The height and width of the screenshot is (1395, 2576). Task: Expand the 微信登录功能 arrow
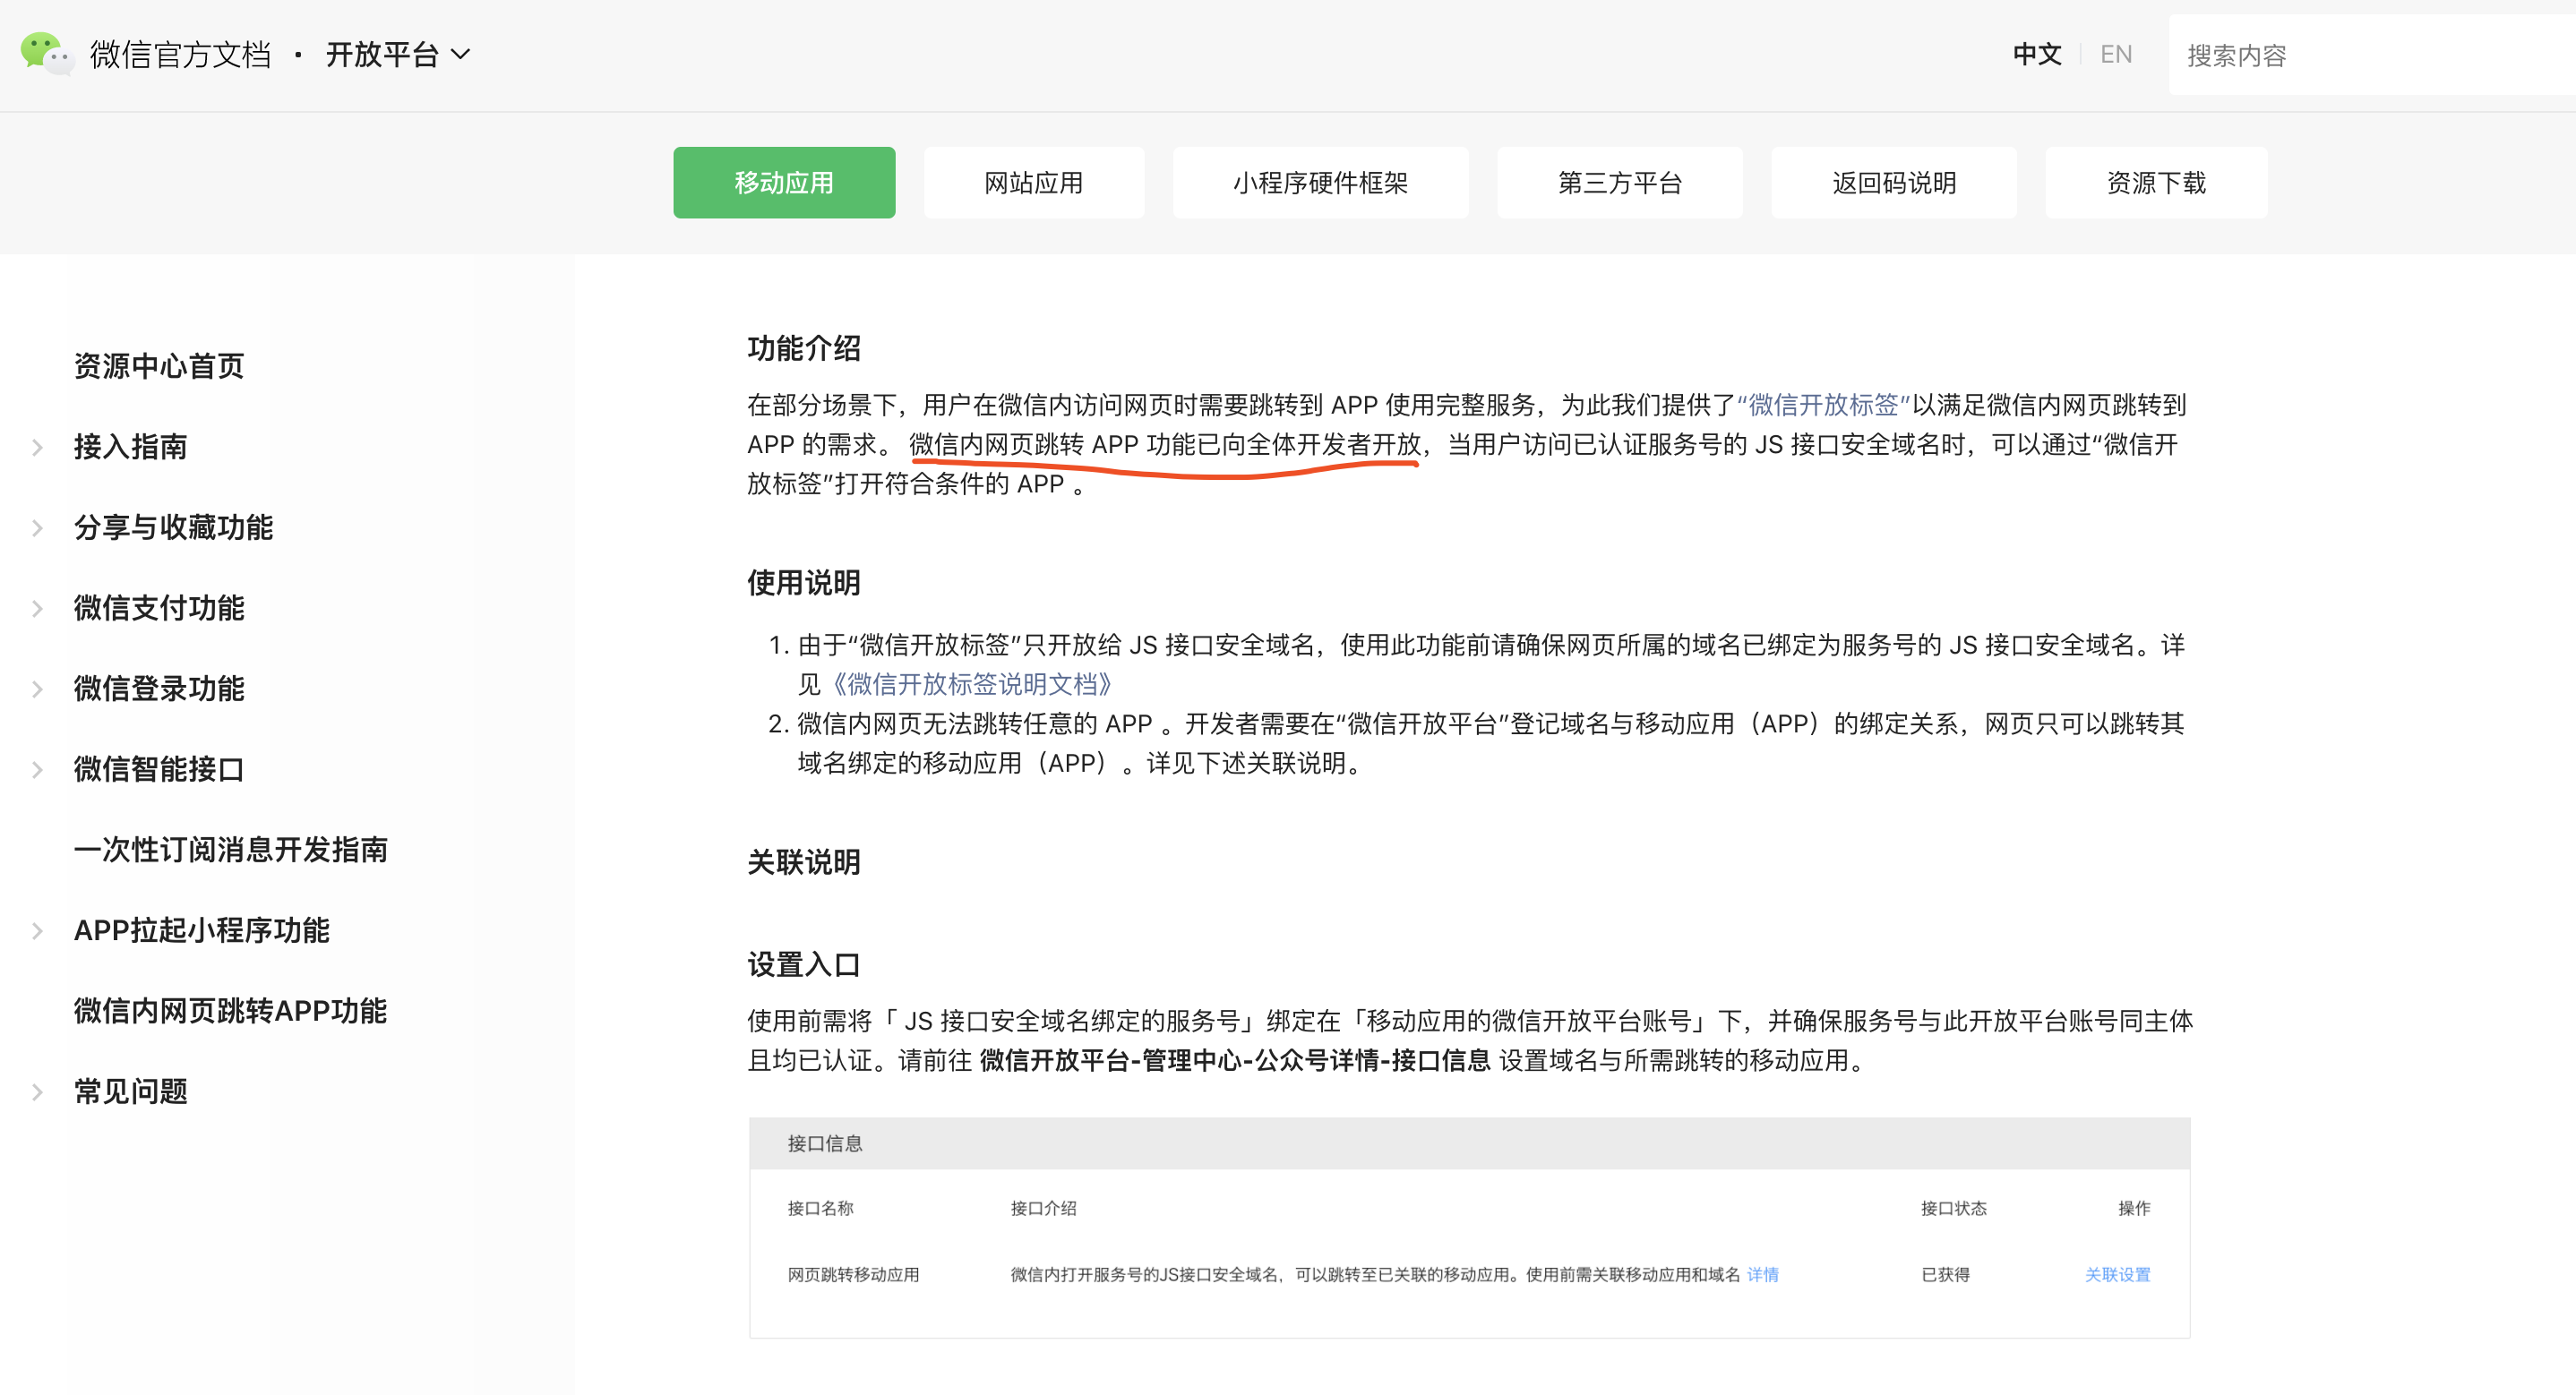tap(37, 689)
